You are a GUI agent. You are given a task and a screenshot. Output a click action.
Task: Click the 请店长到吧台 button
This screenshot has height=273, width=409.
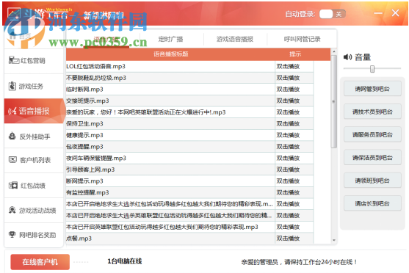(x=372, y=203)
